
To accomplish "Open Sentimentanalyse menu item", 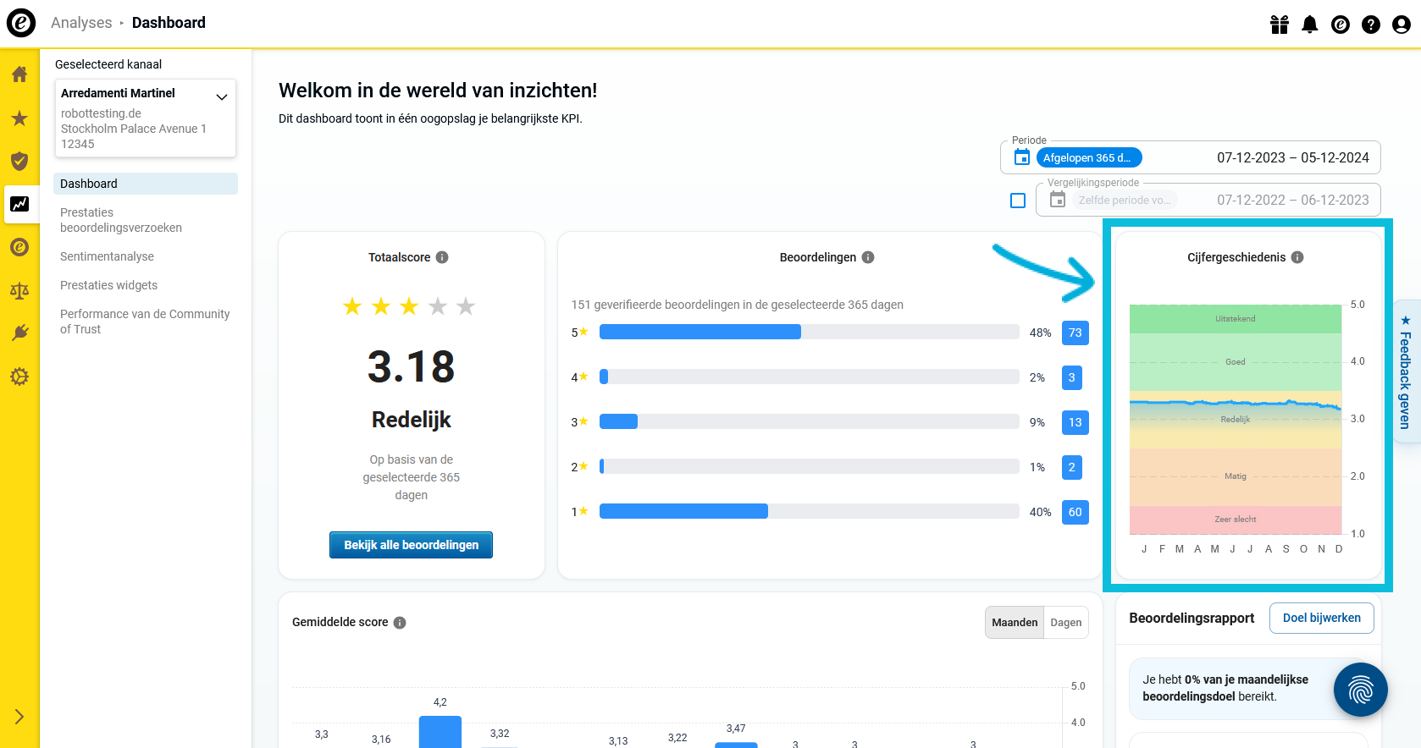I will point(108,256).
